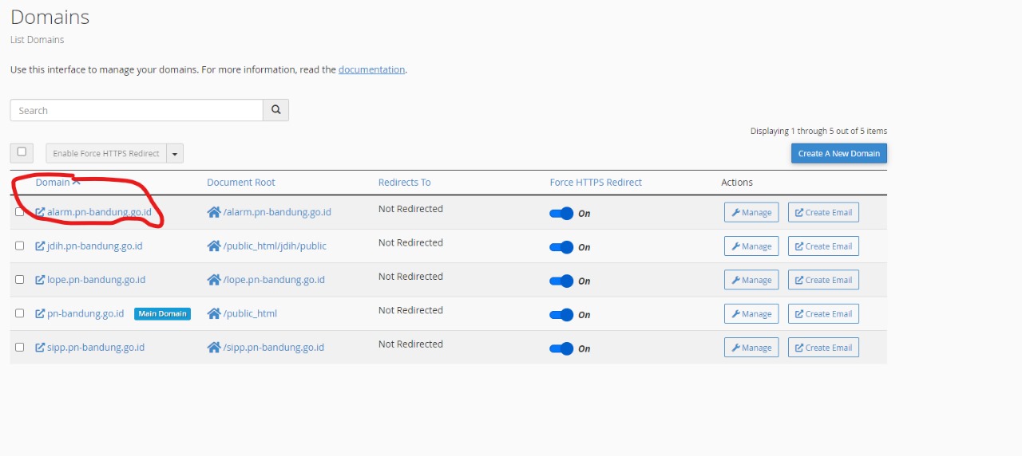Sort by Force HTTPS Redirect column header
The image size is (1022, 456).
click(596, 183)
